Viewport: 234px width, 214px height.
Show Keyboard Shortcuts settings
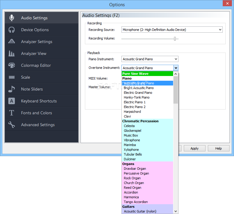click(42, 101)
